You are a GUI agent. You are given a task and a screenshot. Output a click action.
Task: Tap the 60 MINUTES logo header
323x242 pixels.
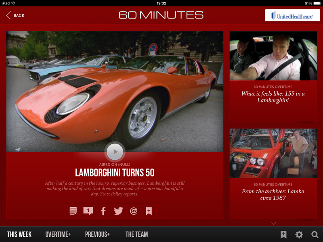161,15
